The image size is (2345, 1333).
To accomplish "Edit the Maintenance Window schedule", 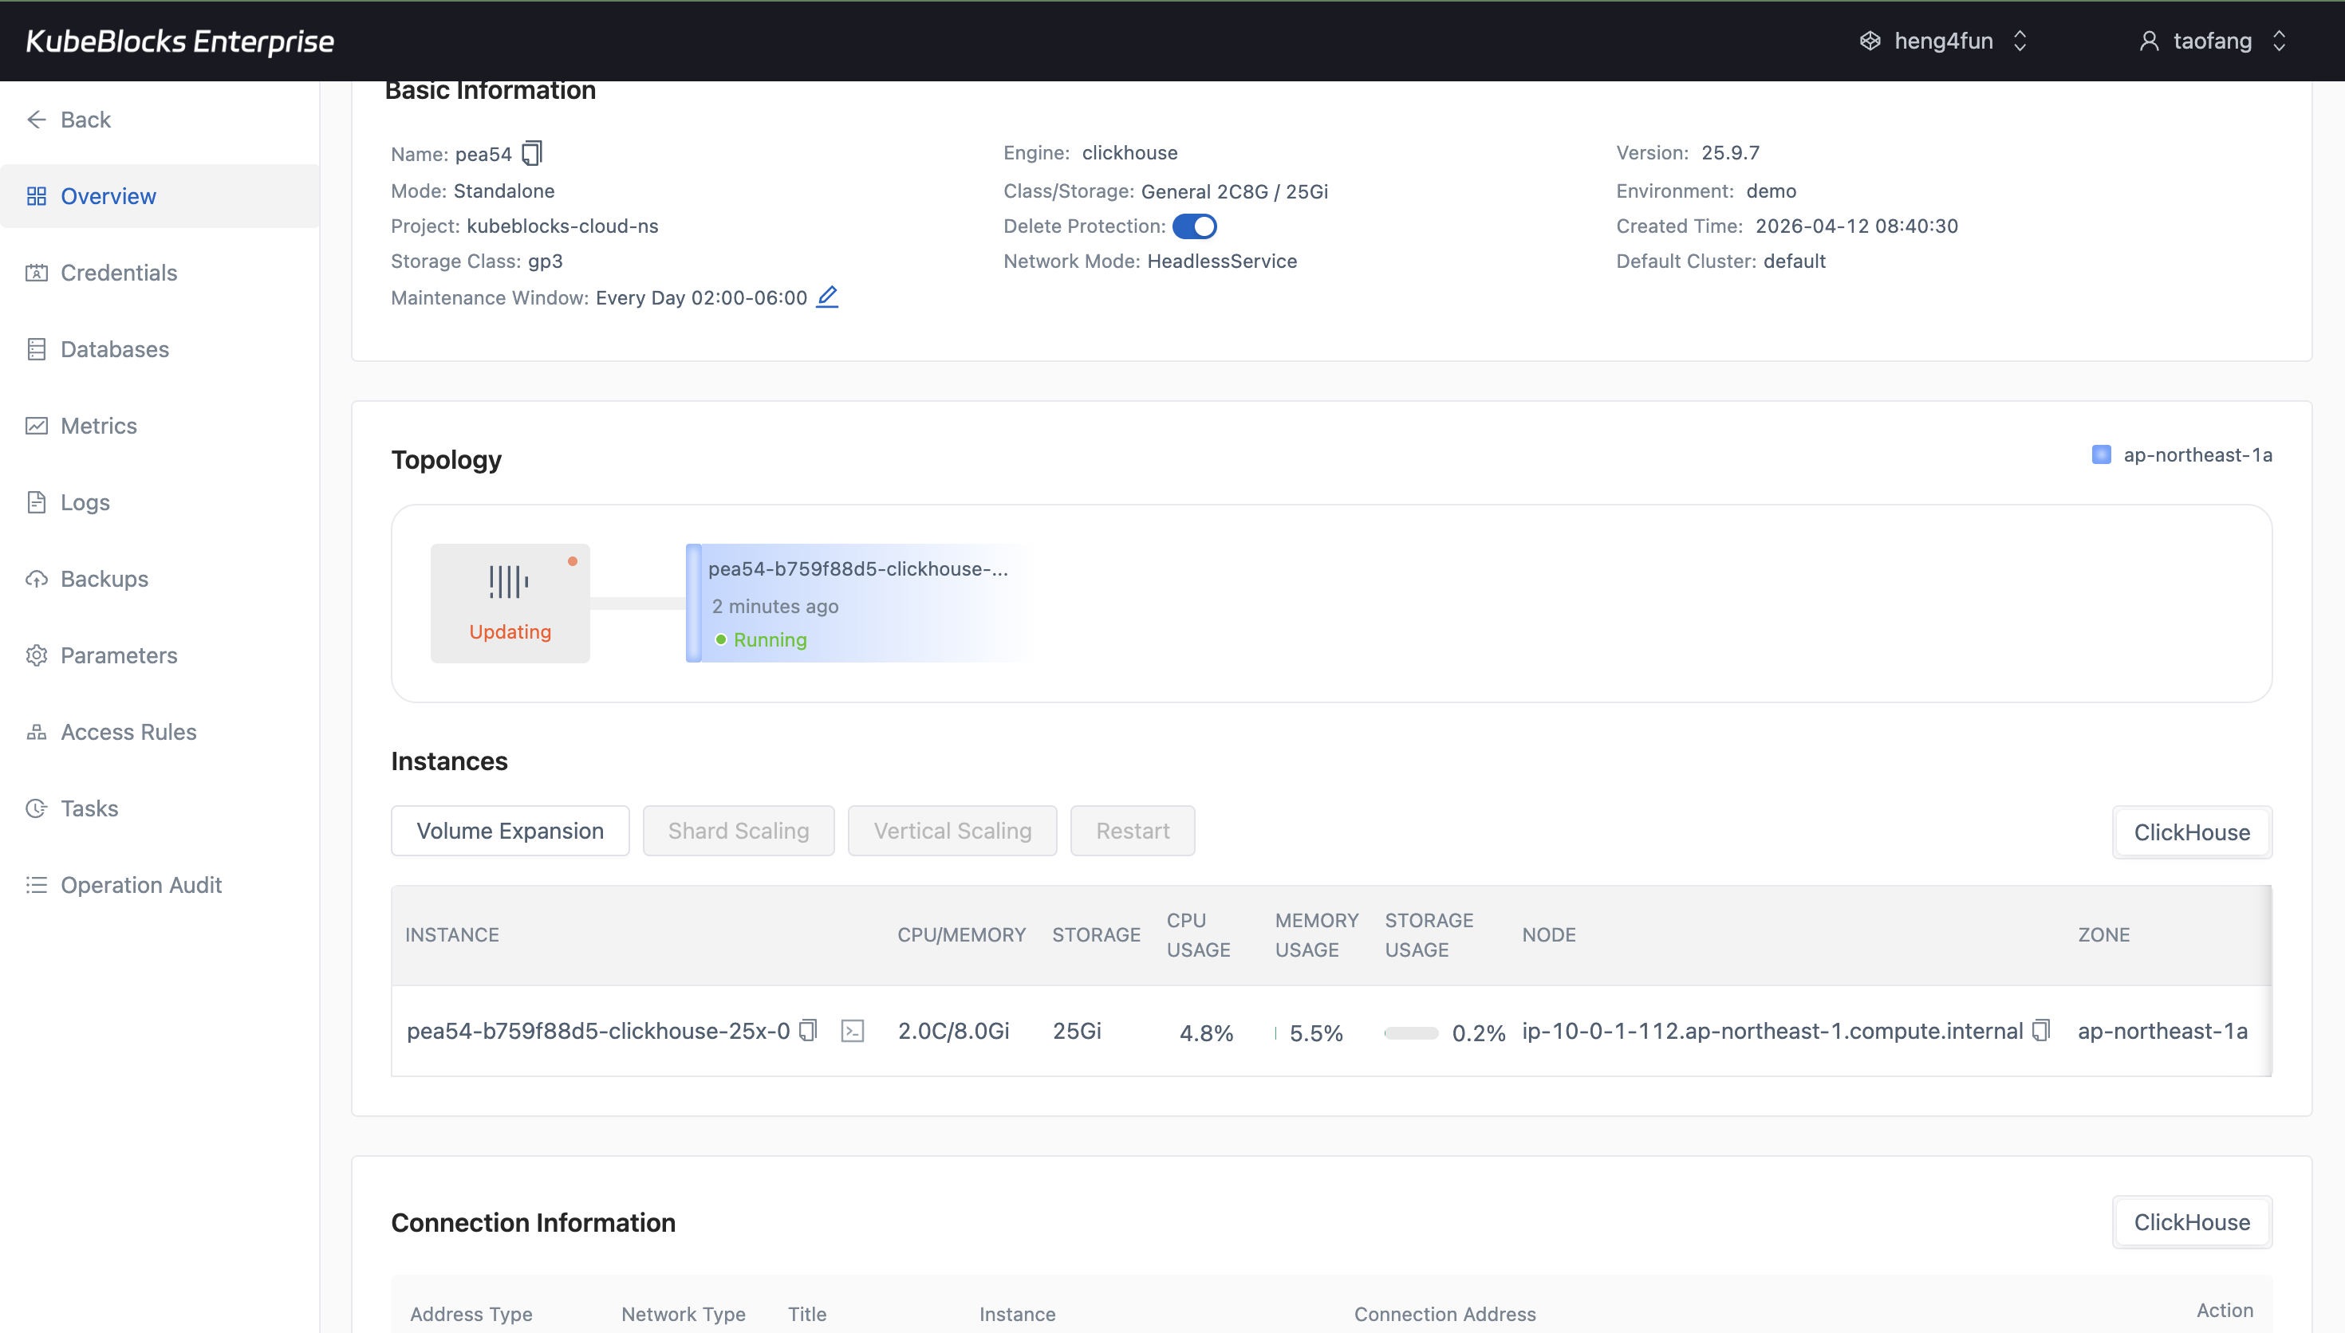I will [827, 297].
